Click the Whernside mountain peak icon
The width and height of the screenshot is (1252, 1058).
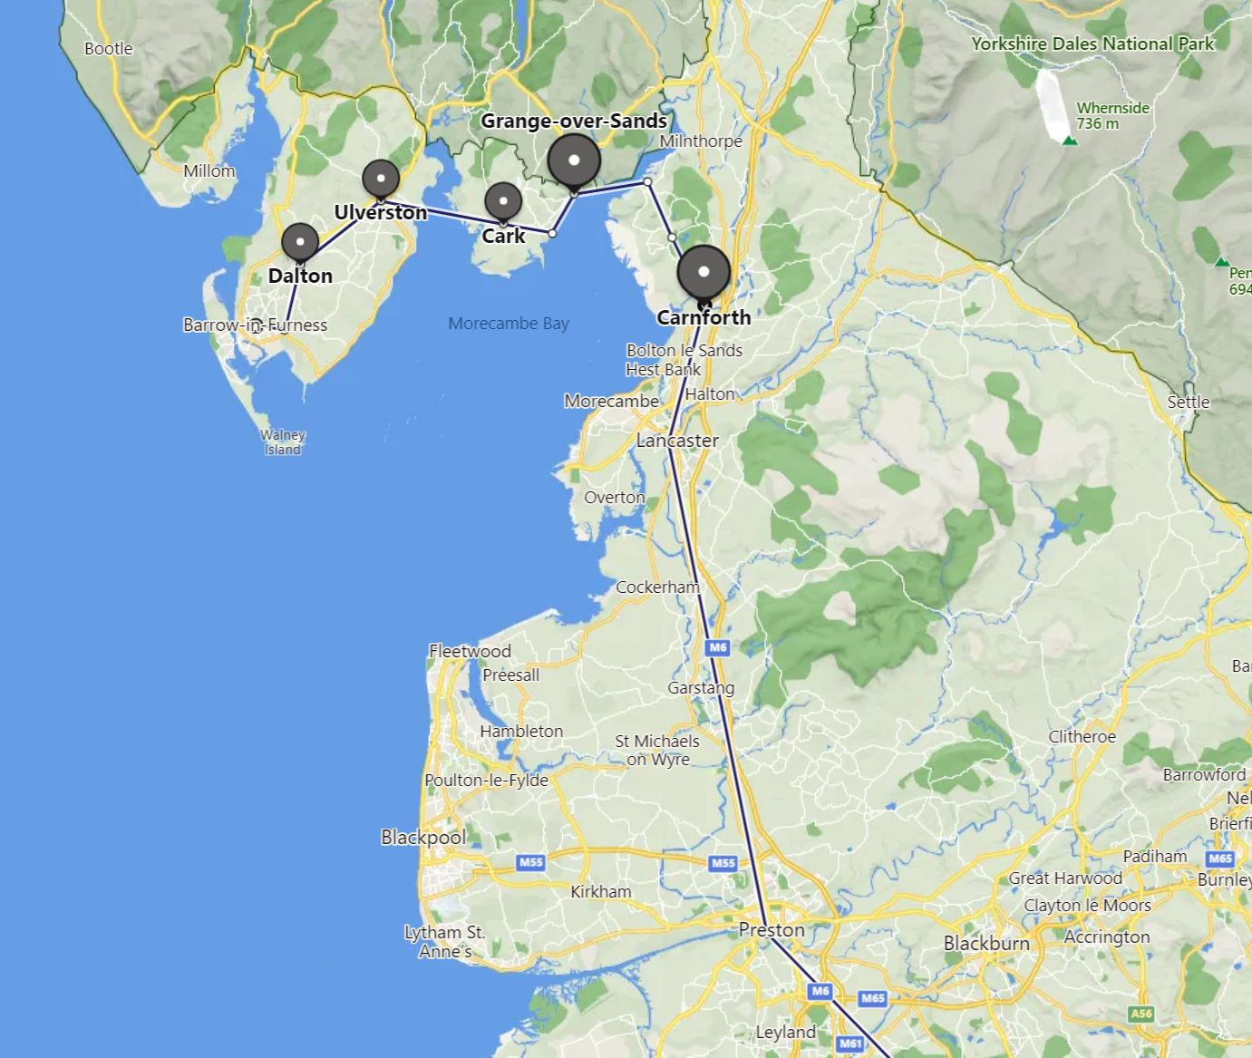[1070, 141]
